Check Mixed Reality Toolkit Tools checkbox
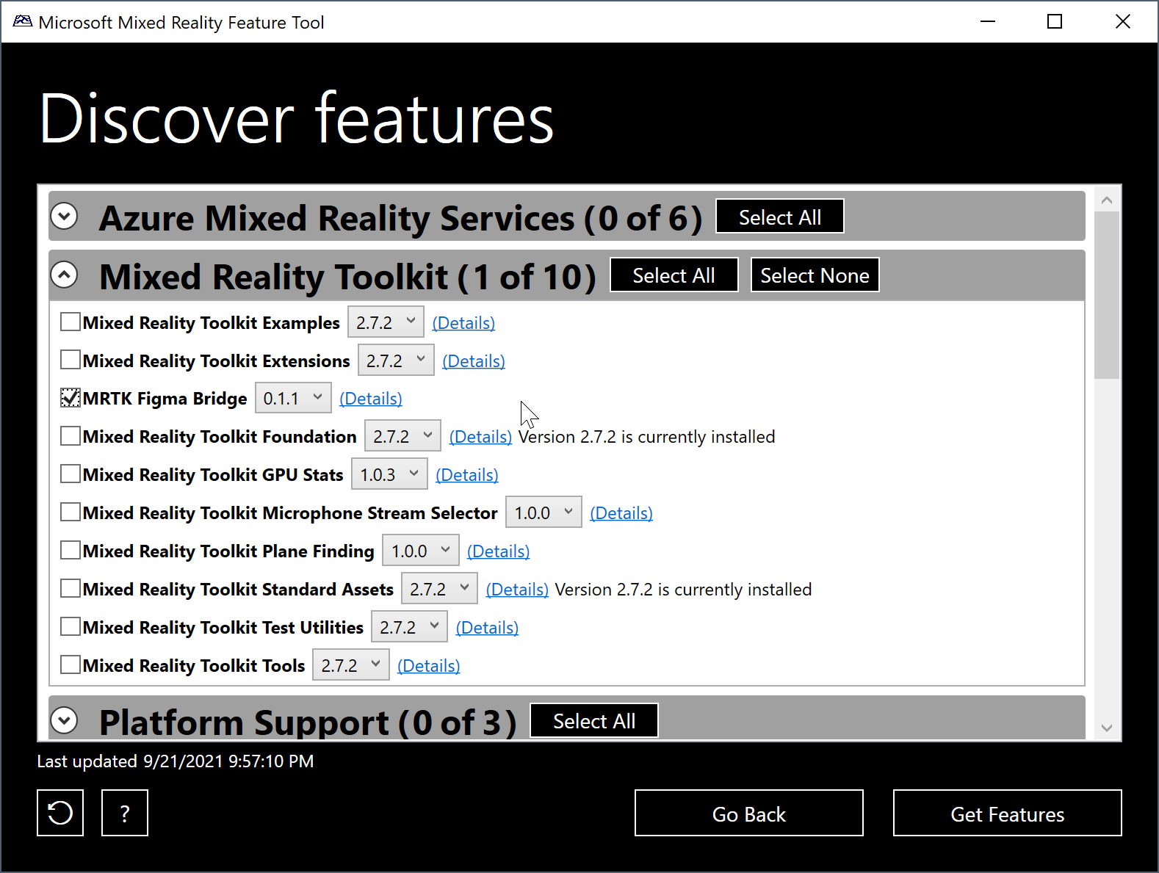The height and width of the screenshot is (873, 1159). [x=71, y=665]
